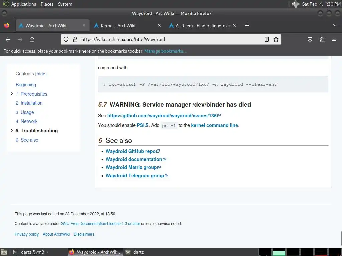
Task: Open the Disclaimers link
Action: pyautogui.click(x=84, y=234)
